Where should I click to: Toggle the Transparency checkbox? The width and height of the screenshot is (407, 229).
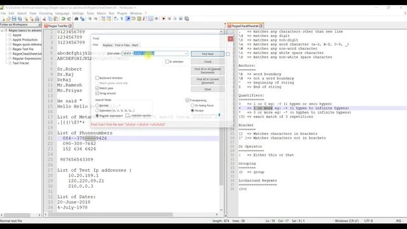tap(187, 101)
